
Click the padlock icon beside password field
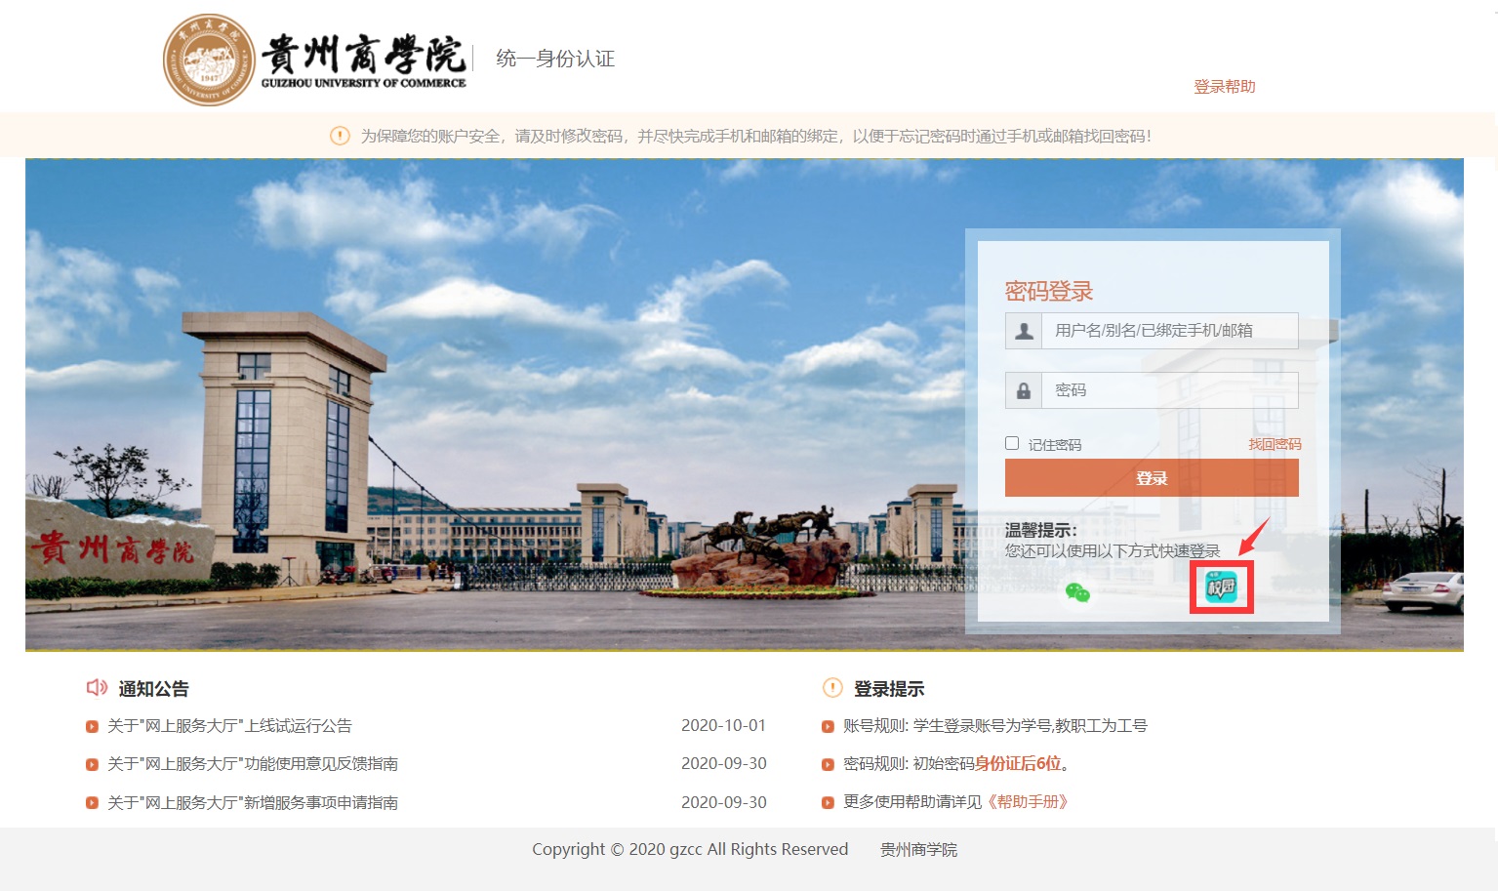(1024, 390)
